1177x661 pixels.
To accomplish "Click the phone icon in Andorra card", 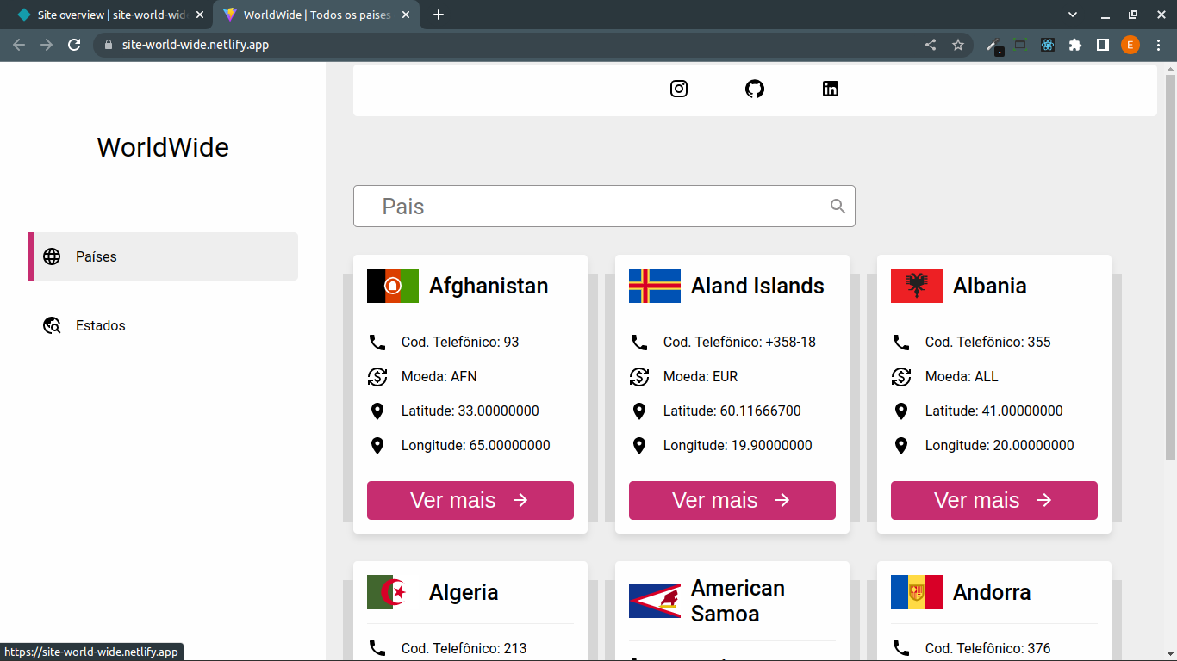I will (x=901, y=648).
